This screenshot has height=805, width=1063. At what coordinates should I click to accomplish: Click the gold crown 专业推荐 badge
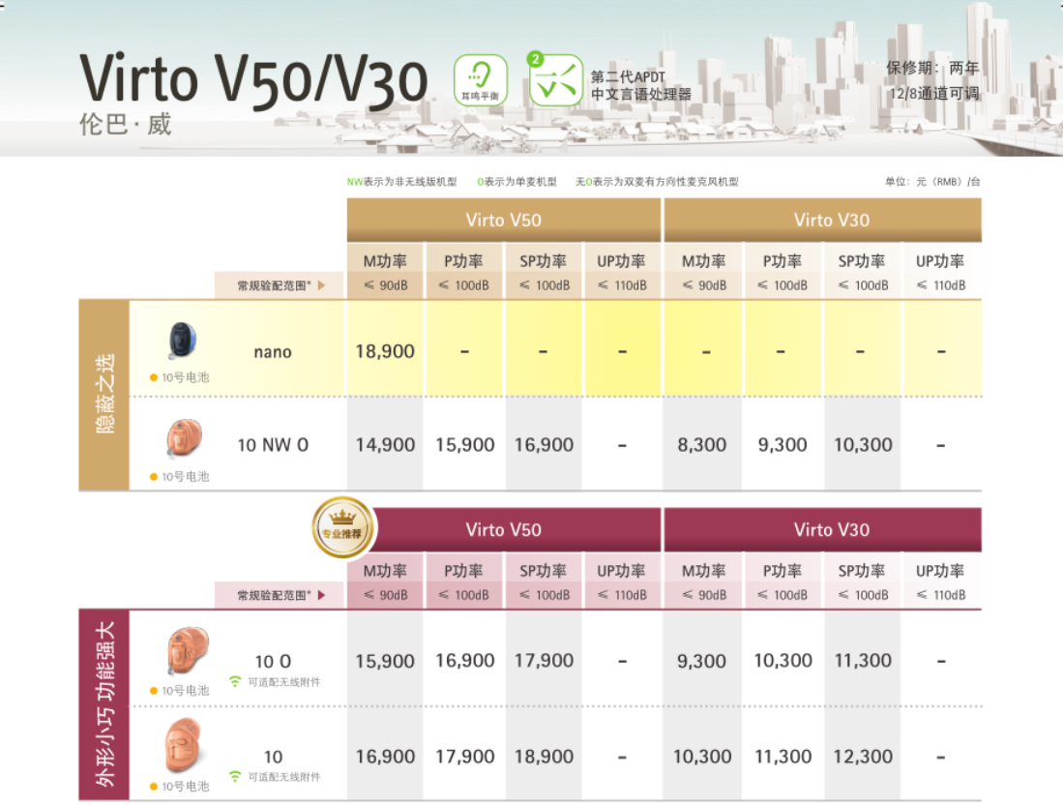[343, 528]
